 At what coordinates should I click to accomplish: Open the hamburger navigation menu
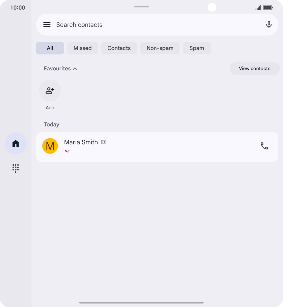[x=47, y=25]
